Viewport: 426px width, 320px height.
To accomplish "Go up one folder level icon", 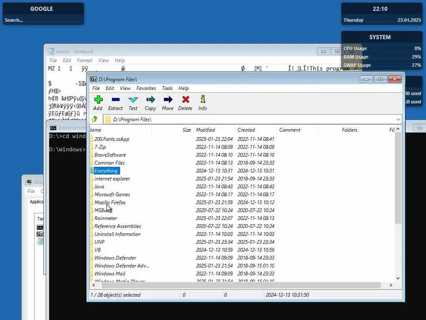I will click(95, 119).
